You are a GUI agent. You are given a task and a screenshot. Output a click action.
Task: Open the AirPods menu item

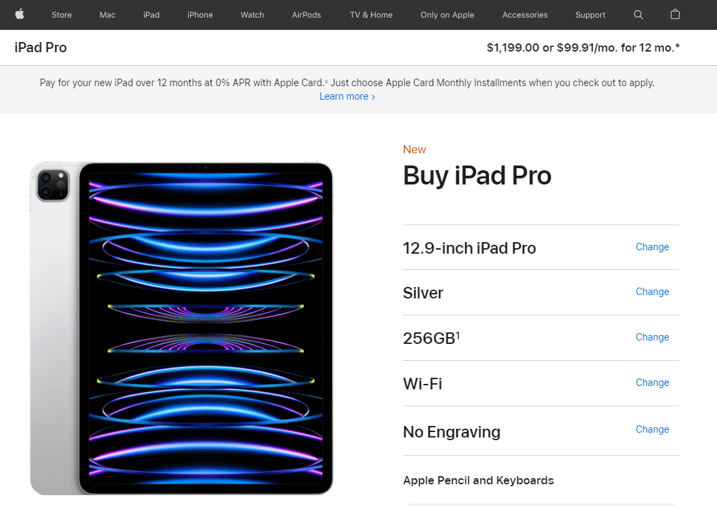coord(306,14)
